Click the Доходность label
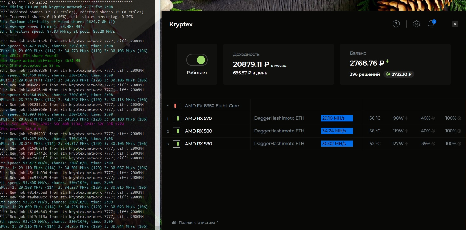The width and height of the screenshot is (466, 230). click(x=246, y=54)
